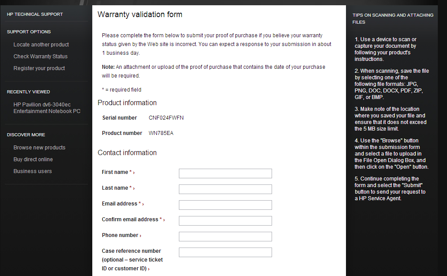This screenshot has height=276, width=447.
Task: Focus the Phone number input
Action: [x=225, y=237]
